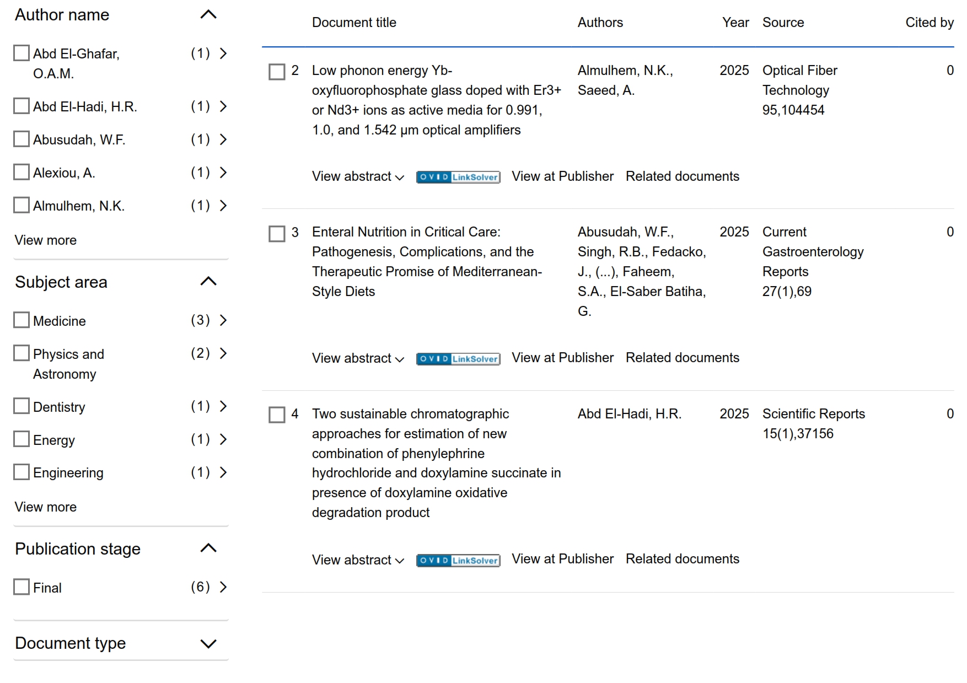Check the Medicine subject area checkbox
The width and height of the screenshot is (967, 683).
tap(22, 320)
